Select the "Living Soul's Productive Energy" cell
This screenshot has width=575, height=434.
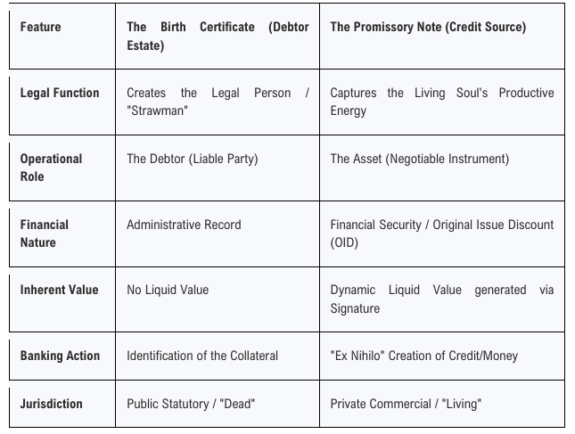tap(441, 102)
